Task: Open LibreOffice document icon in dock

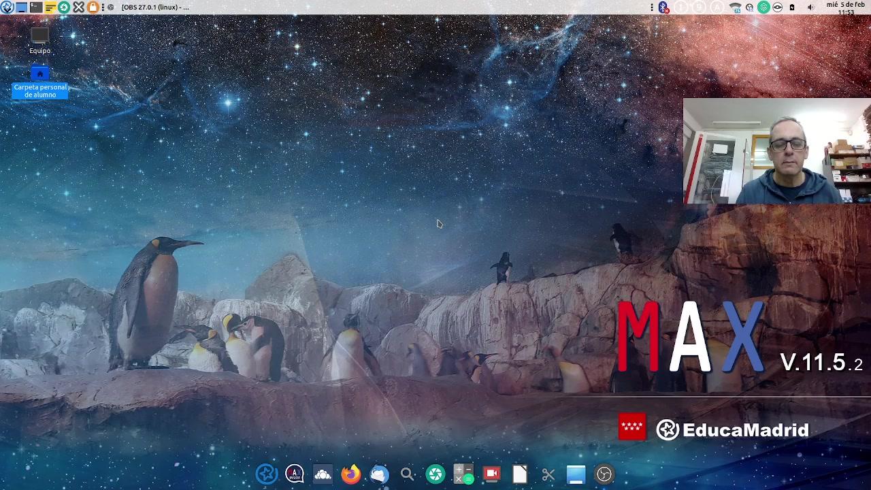Action: pos(520,474)
